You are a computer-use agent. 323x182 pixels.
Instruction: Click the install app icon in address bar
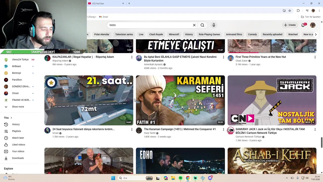(x=284, y=11)
